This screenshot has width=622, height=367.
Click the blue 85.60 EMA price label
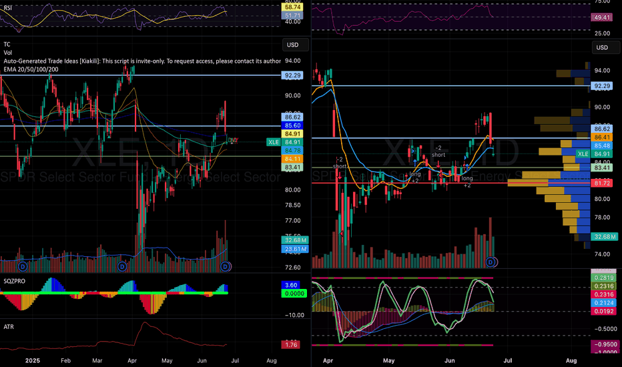point(292,125)
